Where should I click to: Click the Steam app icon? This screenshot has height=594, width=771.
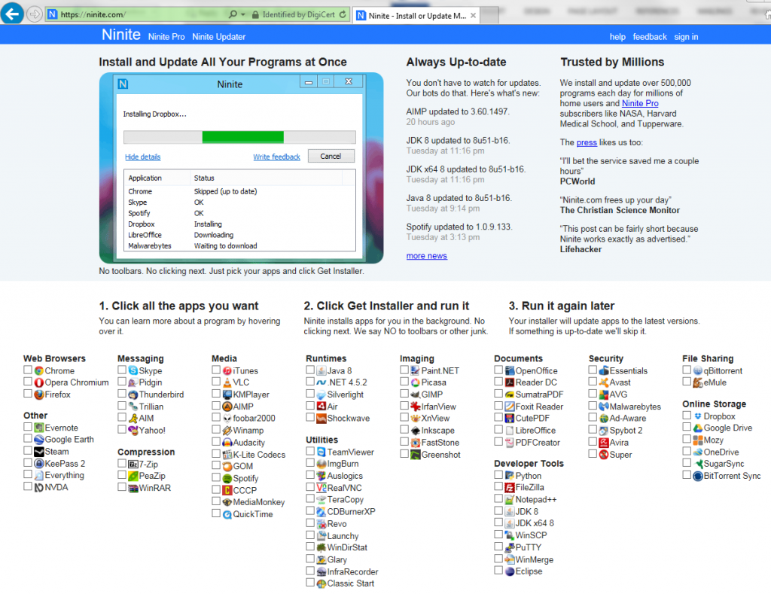click(x=39, y=452)
